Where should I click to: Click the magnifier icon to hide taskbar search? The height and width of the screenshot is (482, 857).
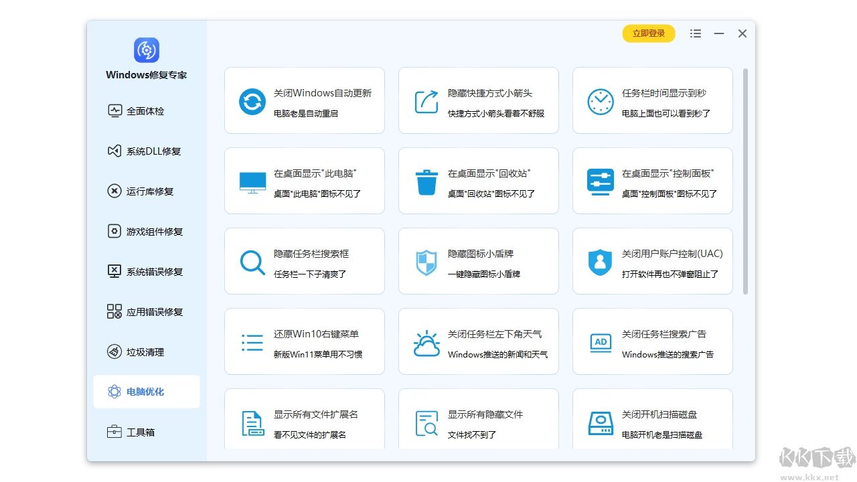coord(252,261)
